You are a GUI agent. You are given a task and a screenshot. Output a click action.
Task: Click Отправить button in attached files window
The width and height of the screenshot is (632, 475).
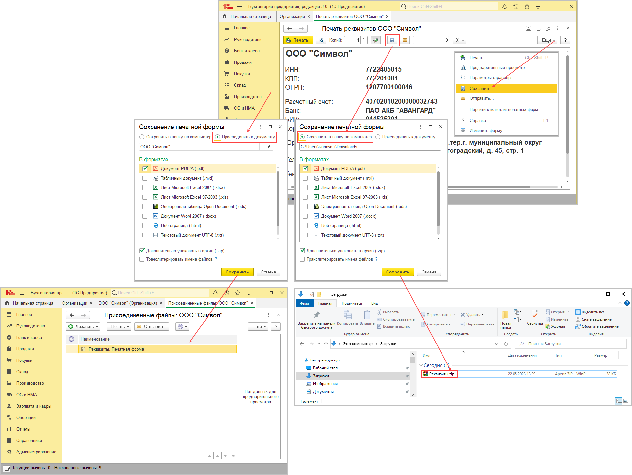coord(152,326)
